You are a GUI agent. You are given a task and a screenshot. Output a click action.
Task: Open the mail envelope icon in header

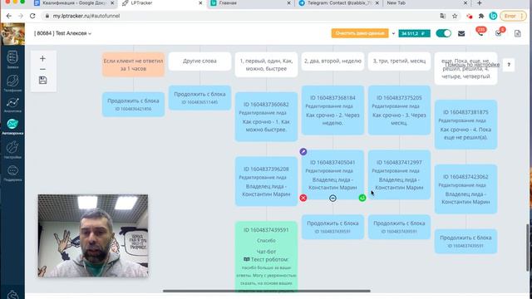461,33
